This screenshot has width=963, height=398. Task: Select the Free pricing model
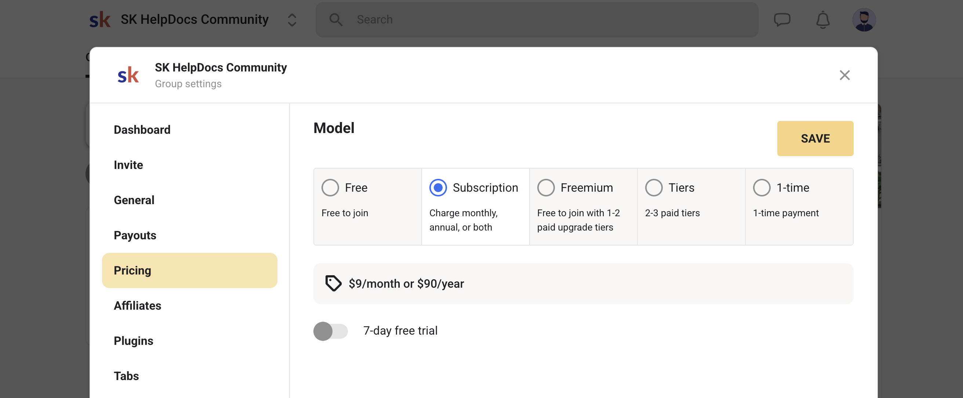click(330, 187)
